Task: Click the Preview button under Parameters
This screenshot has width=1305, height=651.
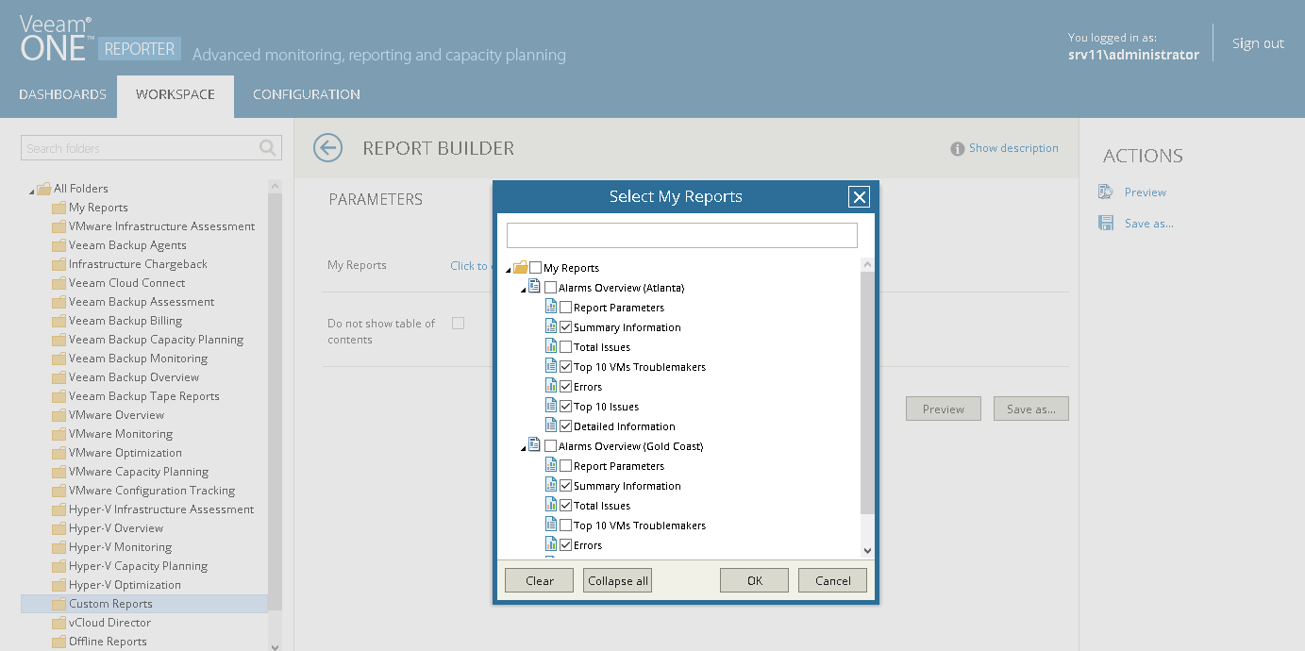Action: pos(944,409)
